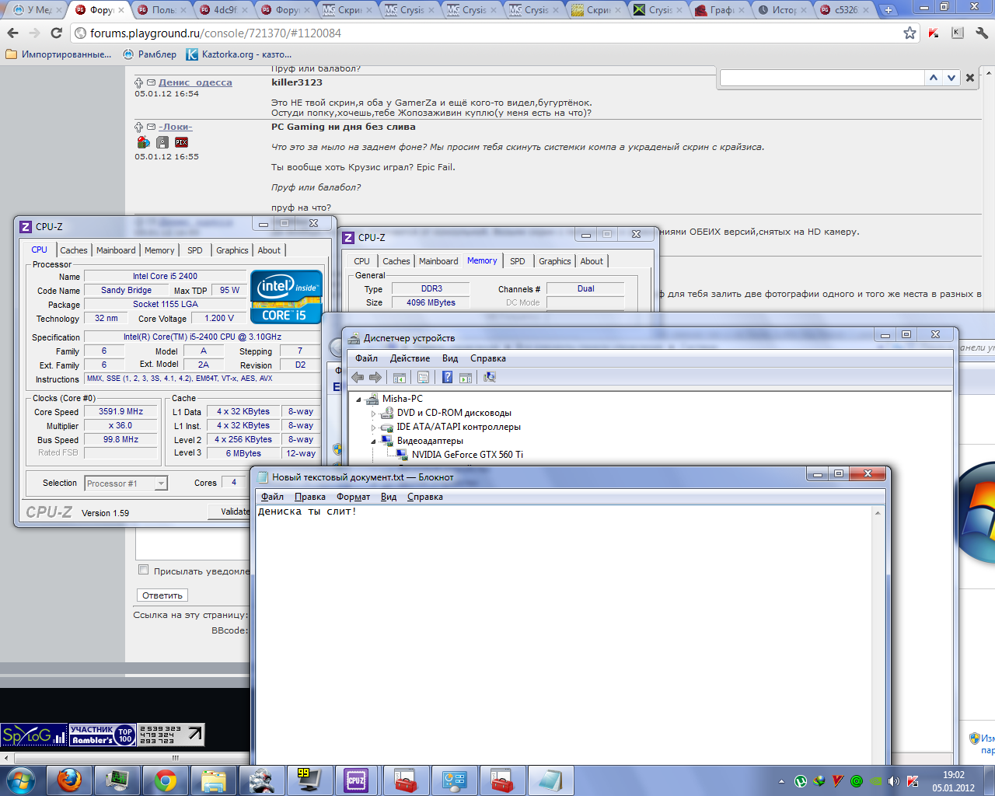Open Chrome wrench settings menu
Viewport: 995px width, 796px height.
[981, 33]
